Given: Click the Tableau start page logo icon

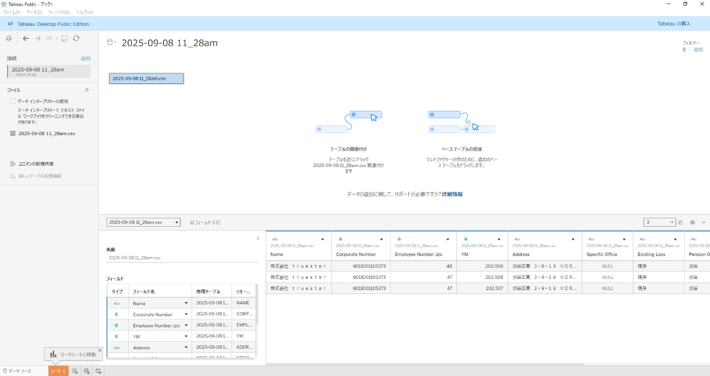Looking at the screenshot, I should point(9,38).
